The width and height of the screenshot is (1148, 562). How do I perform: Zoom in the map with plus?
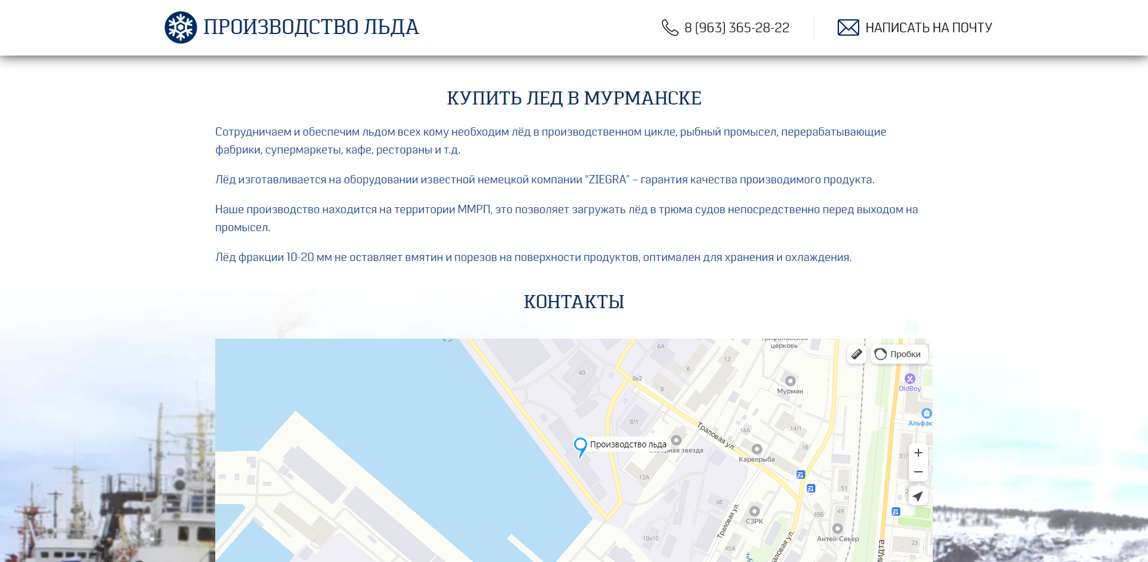pos(918,453)
